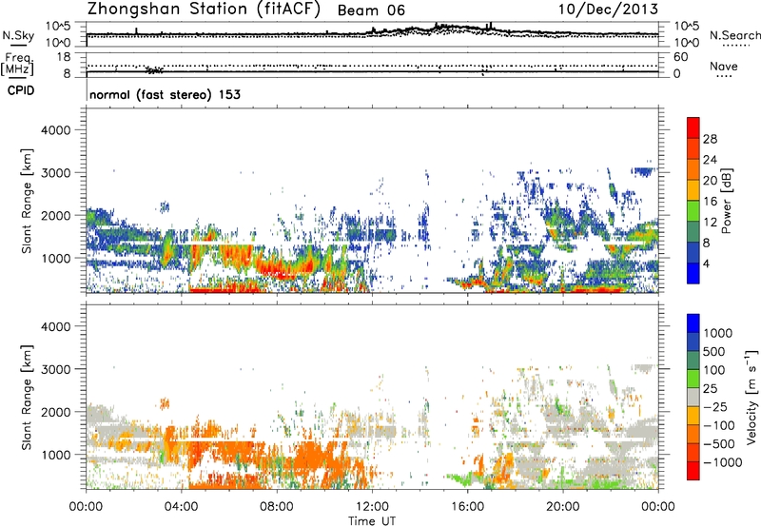Click the '04:00' time axis label
761x527 pixels.
point(181,506)
